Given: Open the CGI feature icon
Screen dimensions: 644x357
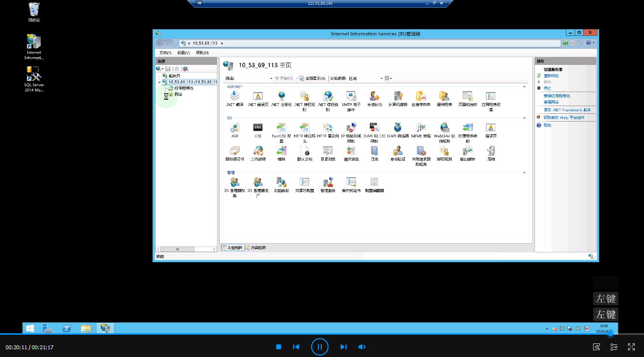Looking at the screenshot, I should [x=258, y=128].
